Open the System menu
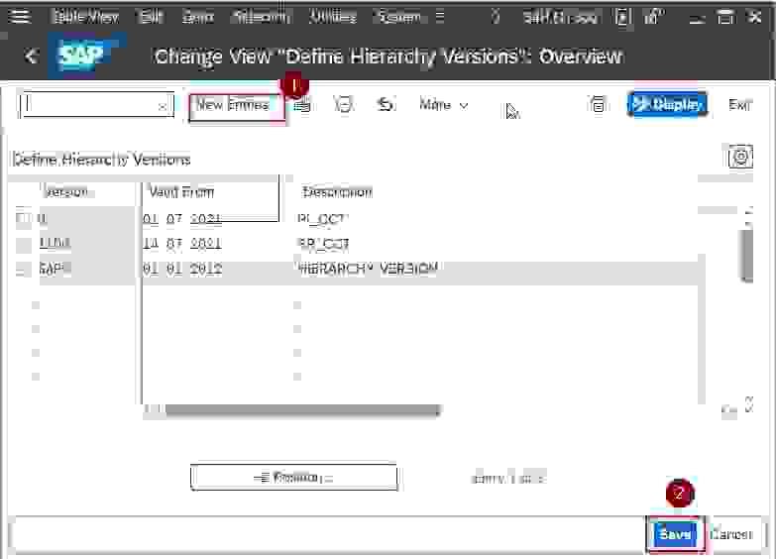The width and height of the screenshot is (776, 559). tap(398, 17)
